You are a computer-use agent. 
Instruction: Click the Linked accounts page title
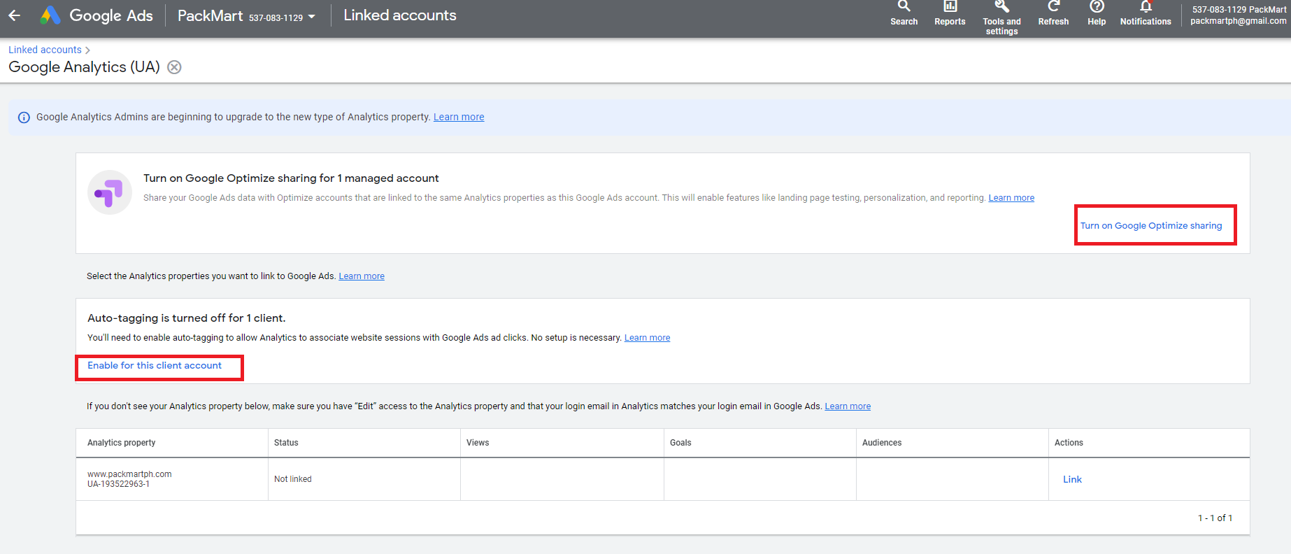tap(400, 15)
